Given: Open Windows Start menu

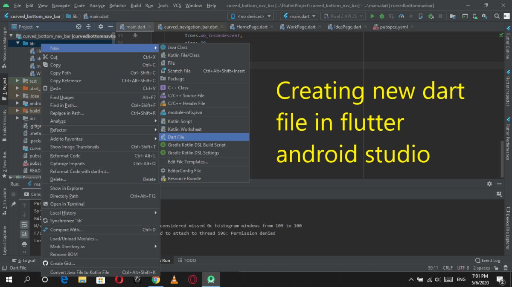Looking at the screenshot, I should [x=9, y=280].
